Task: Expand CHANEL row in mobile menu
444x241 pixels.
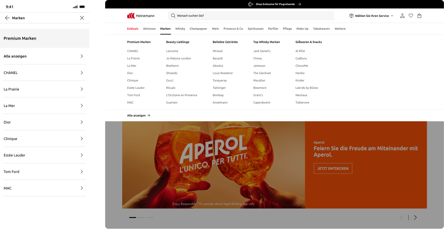Action: 45,73
